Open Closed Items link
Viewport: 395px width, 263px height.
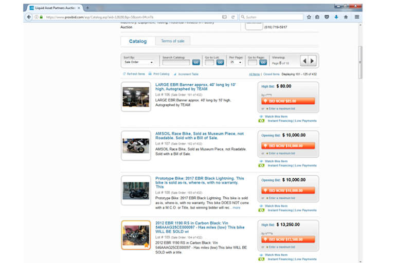(271, 74)
